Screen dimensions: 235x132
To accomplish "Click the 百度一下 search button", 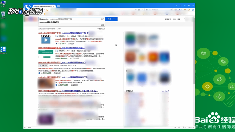I will (x=111, y=19).
